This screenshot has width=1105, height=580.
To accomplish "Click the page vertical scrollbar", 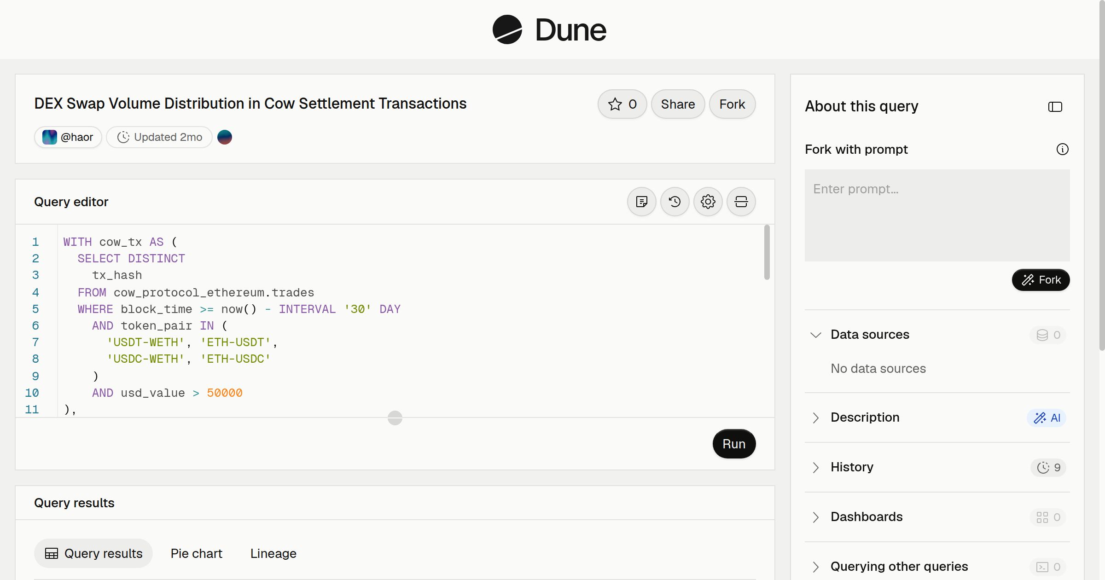I will [x=1102, y=175].
